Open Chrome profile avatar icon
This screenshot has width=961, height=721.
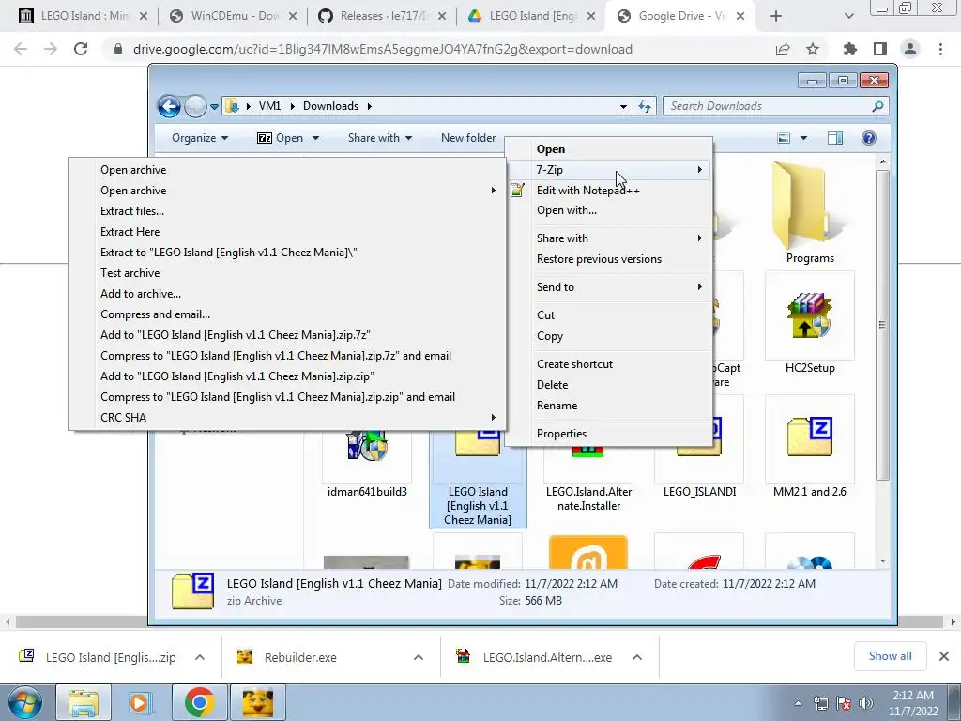(910, 49)
